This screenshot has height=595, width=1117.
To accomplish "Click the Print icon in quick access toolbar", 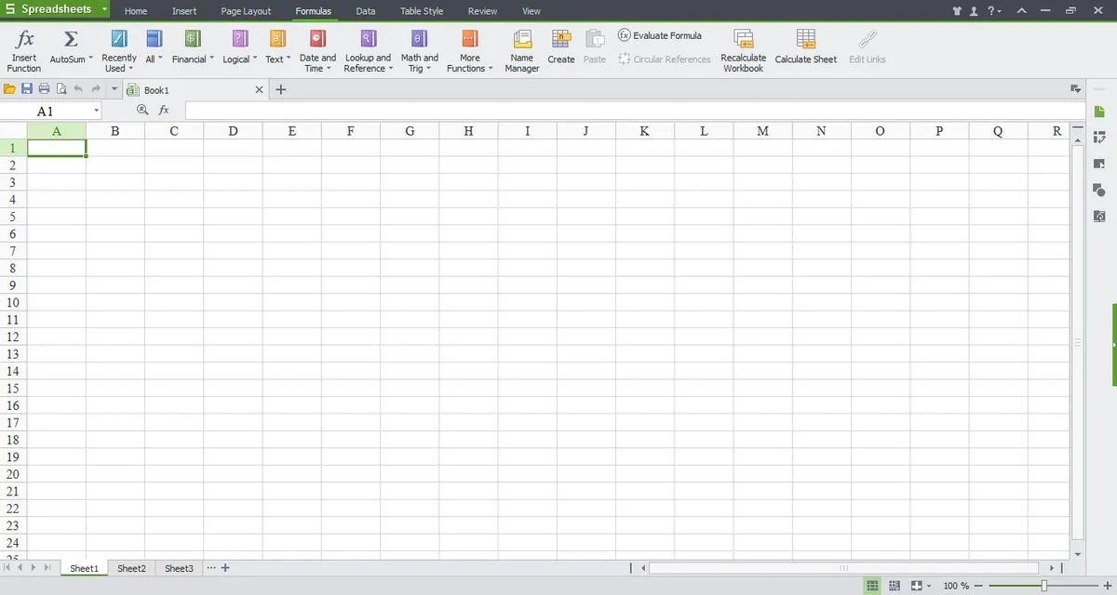I will click(43, 88).
